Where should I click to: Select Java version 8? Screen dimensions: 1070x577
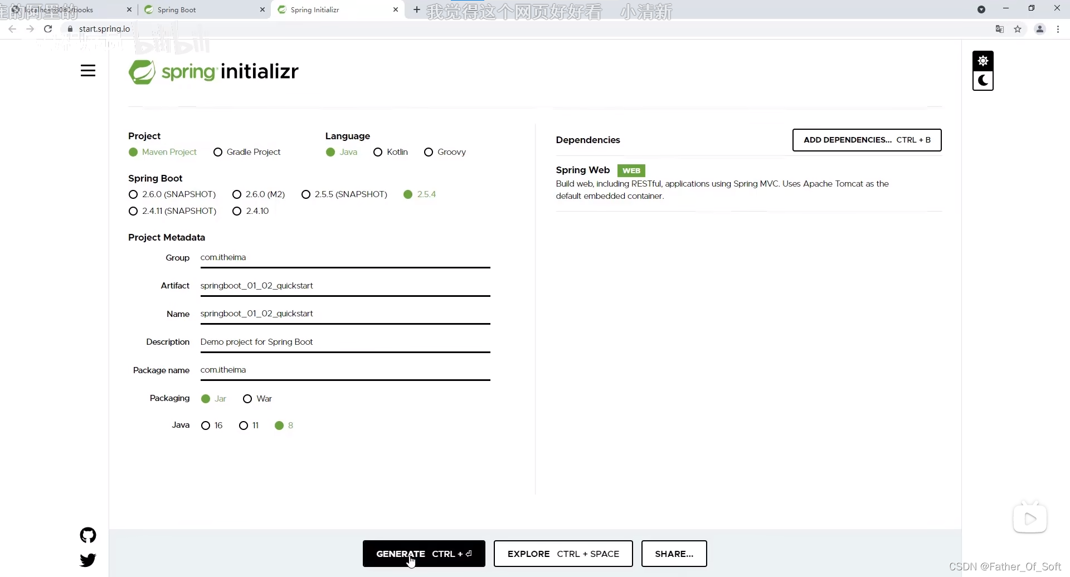(284, 426)
